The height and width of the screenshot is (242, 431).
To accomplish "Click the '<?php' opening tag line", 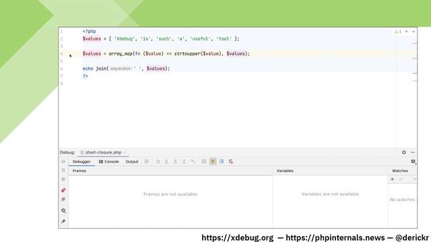I will tap(90, 32).
